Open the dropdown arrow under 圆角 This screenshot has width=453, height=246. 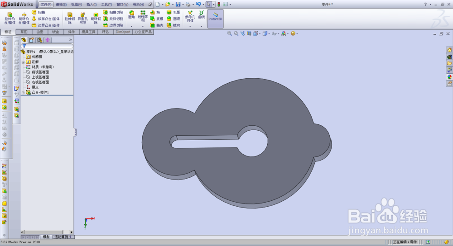(131, 26)
